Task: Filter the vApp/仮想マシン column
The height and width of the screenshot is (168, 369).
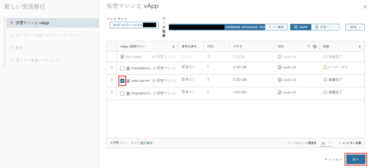Action: pyautogui.click(x=173, y=47)
